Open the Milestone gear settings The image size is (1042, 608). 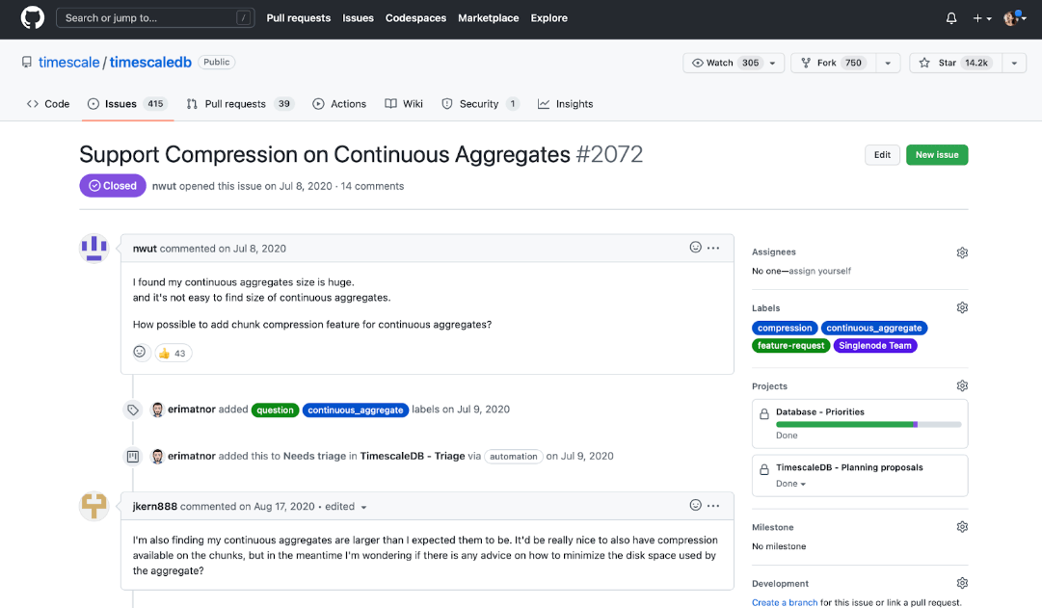(x=961, y=527)
